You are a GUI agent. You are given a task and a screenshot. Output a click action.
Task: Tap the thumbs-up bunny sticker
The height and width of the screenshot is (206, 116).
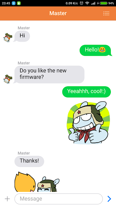(88, 123)
